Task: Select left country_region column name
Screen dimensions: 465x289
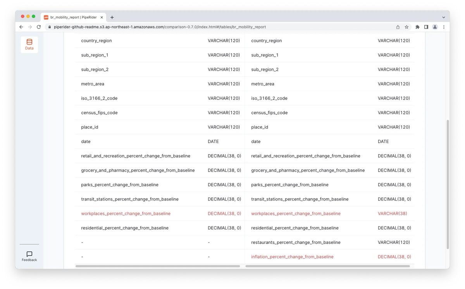Action: (96, 41)
